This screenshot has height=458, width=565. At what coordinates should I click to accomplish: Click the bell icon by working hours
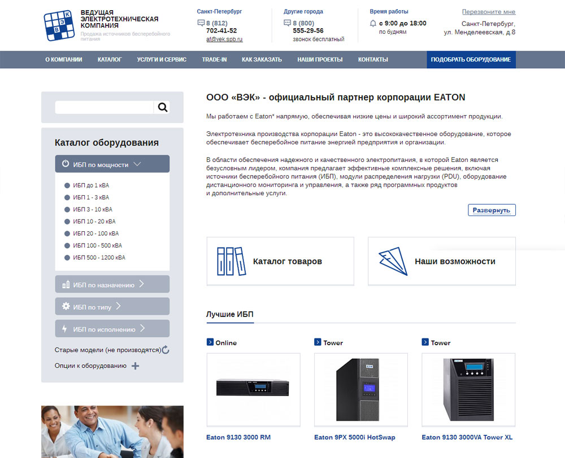click(x=373, y=23)
